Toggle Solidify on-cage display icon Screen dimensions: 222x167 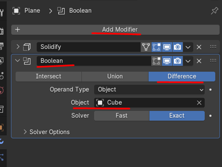click(146, 47)
